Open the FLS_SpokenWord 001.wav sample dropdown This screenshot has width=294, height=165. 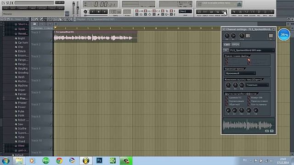252,50
